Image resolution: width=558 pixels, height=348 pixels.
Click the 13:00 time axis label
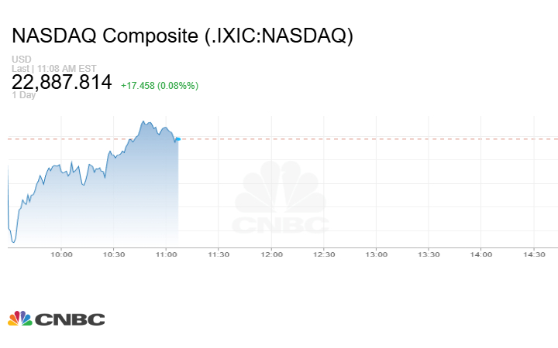pyautogui.click(x=376, y=254)
